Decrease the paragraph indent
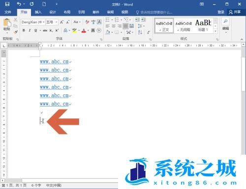Viewport: 246px width, 189px height. click(x=137, y=20)
